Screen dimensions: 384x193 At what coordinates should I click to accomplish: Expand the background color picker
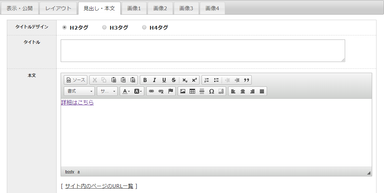click(x=138, y=91)
